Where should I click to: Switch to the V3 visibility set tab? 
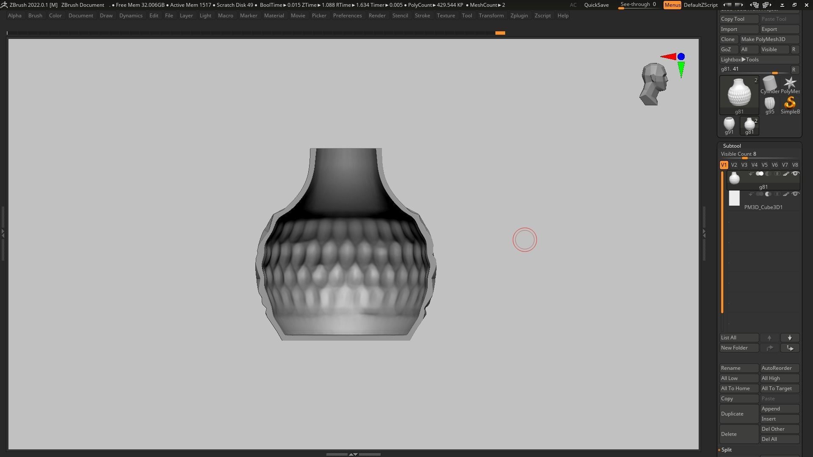[x=744, y=165]
